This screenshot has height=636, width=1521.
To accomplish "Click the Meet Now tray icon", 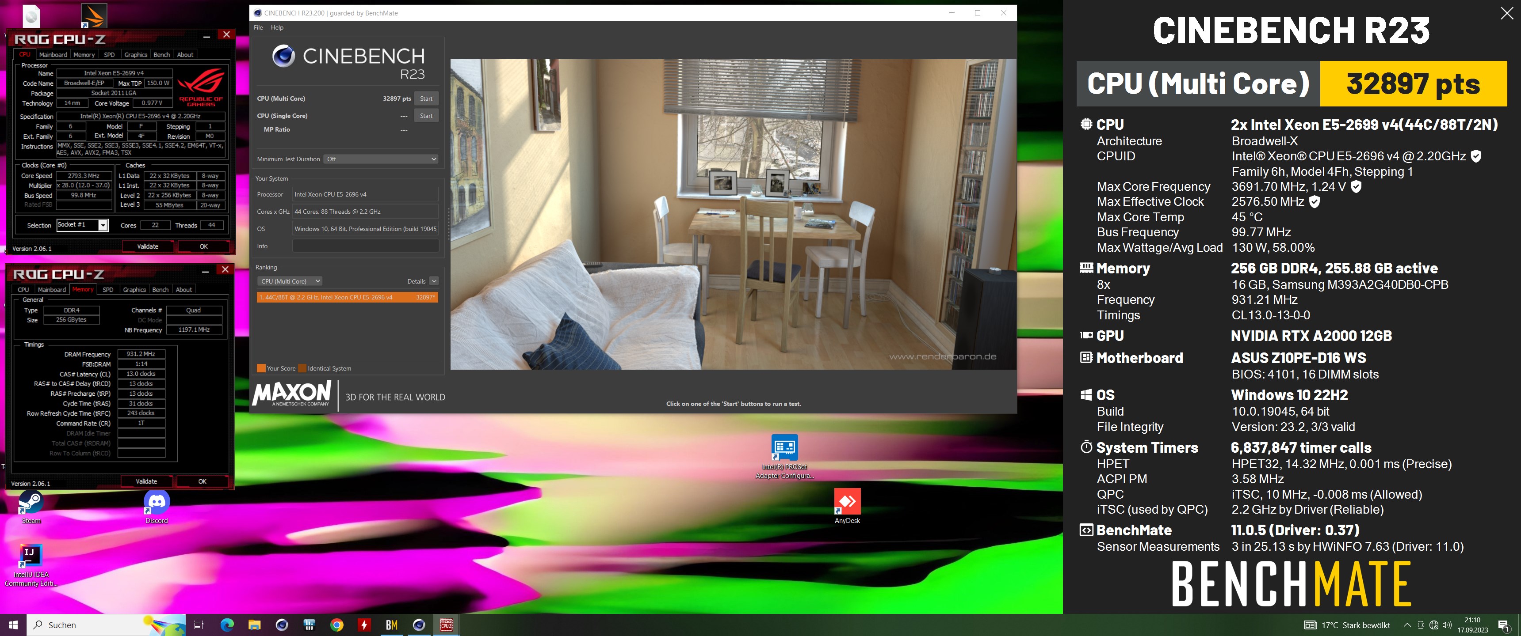I will tap(1421, 625).
